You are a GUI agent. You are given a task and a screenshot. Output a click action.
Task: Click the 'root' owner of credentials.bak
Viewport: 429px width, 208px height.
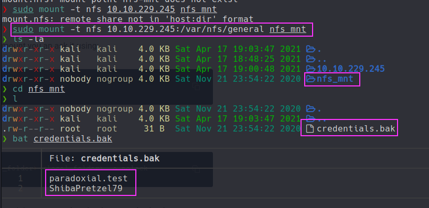click(x=70, y=128)
